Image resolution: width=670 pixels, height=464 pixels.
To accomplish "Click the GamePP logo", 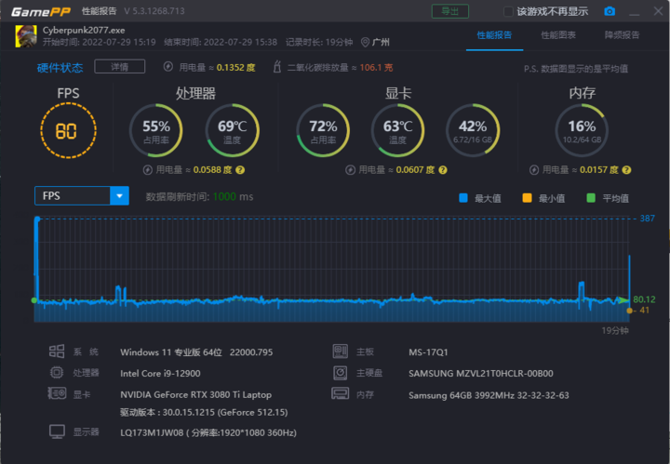I will coord(41,11).
